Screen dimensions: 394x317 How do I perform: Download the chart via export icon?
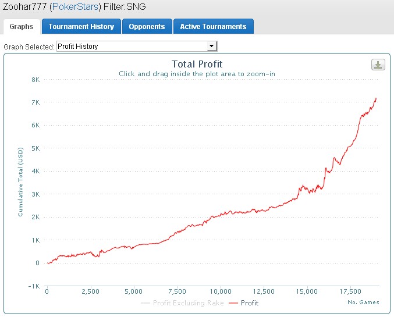tap(378, 65)
